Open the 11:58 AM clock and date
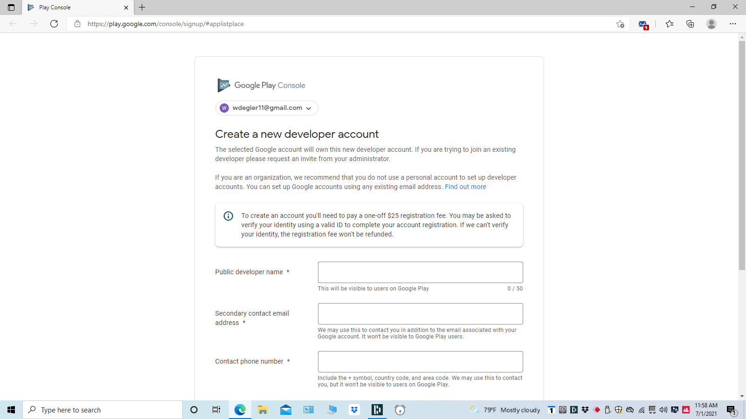Image resolution: width=746 pixels, height=419 pixels. [x=706, y=410]
